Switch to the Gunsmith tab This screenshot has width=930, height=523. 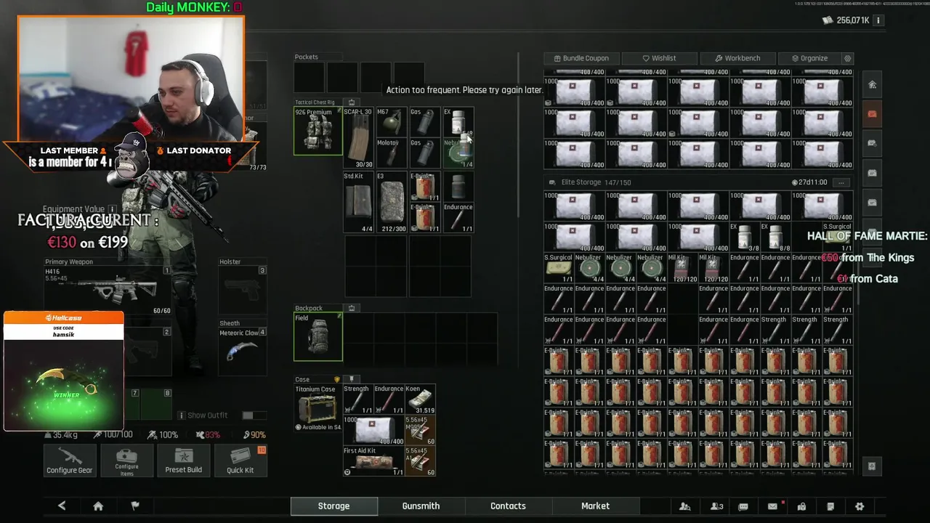(x=421, y=506)
